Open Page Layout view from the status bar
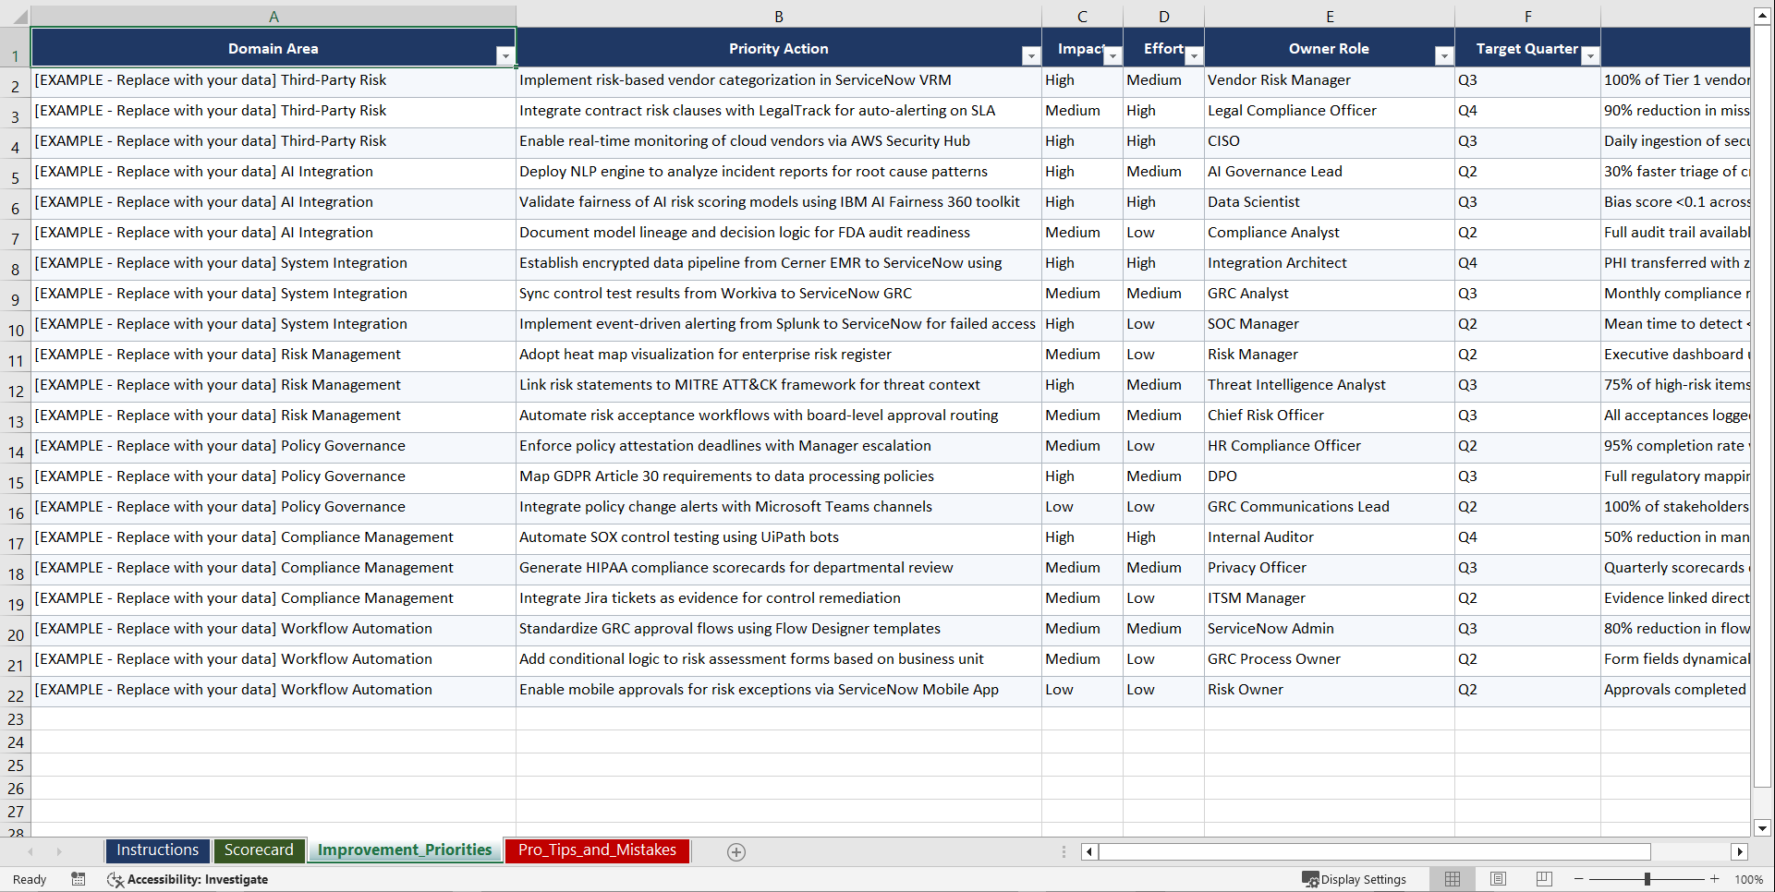 click(x=1498, y=879)
